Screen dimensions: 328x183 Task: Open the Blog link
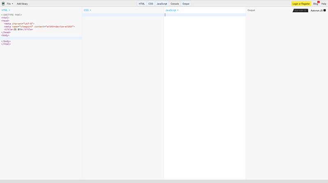click(315, 4)
